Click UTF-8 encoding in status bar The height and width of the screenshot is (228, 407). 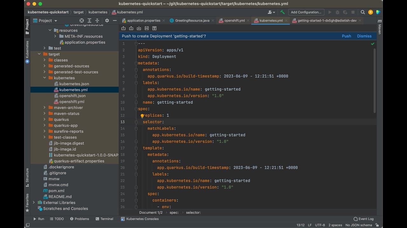pos(320,225)
